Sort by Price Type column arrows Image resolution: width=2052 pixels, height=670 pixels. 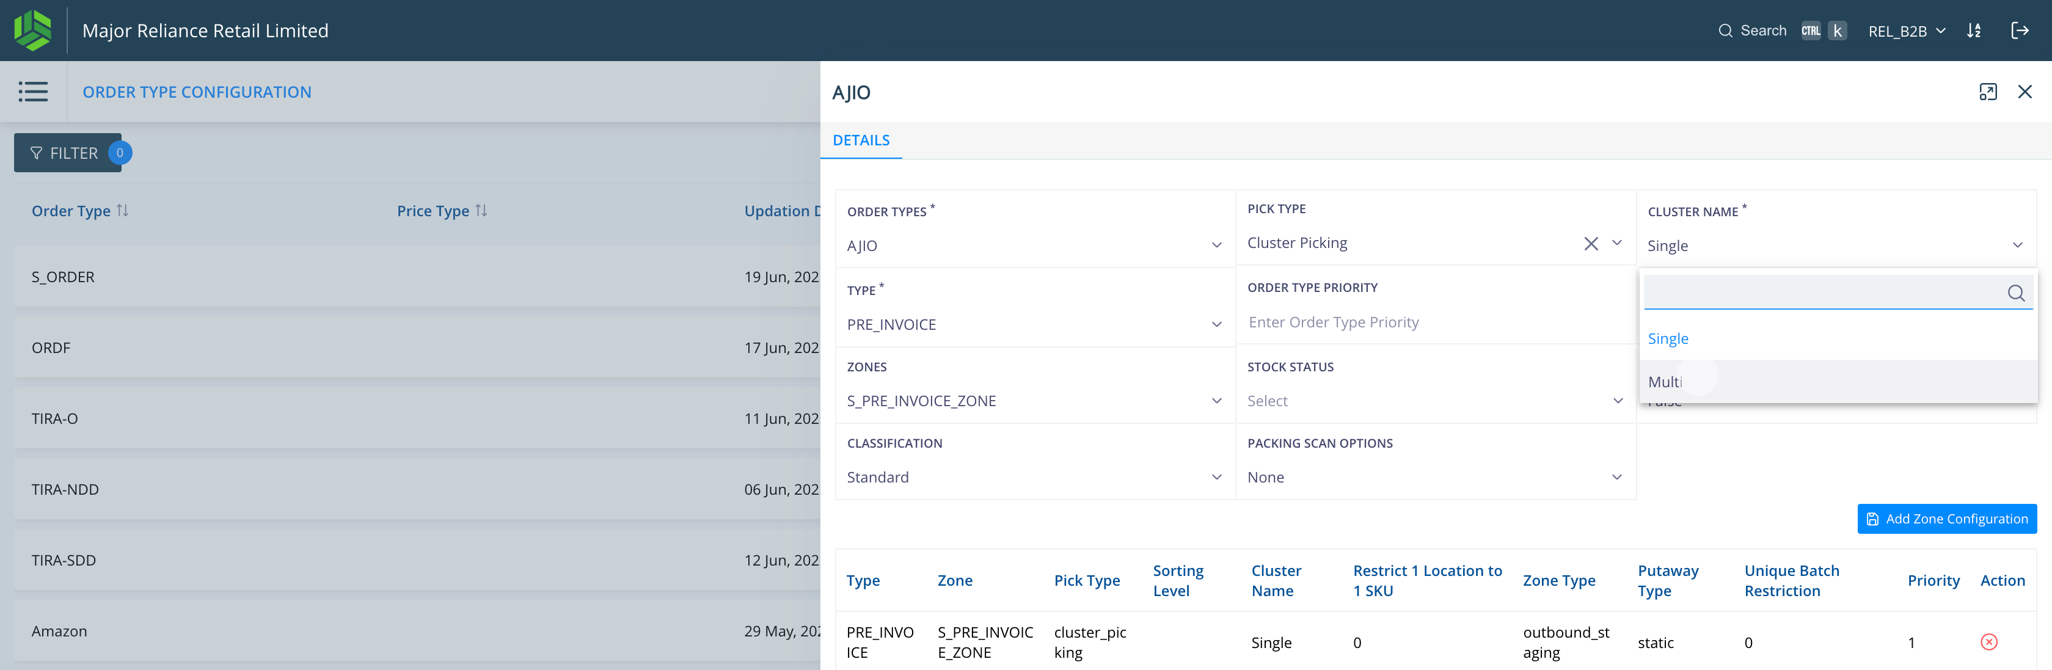(481, 210)
